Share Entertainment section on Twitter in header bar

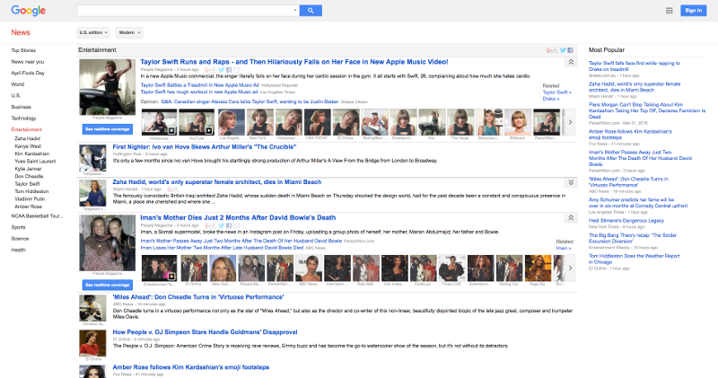[563, 50]
